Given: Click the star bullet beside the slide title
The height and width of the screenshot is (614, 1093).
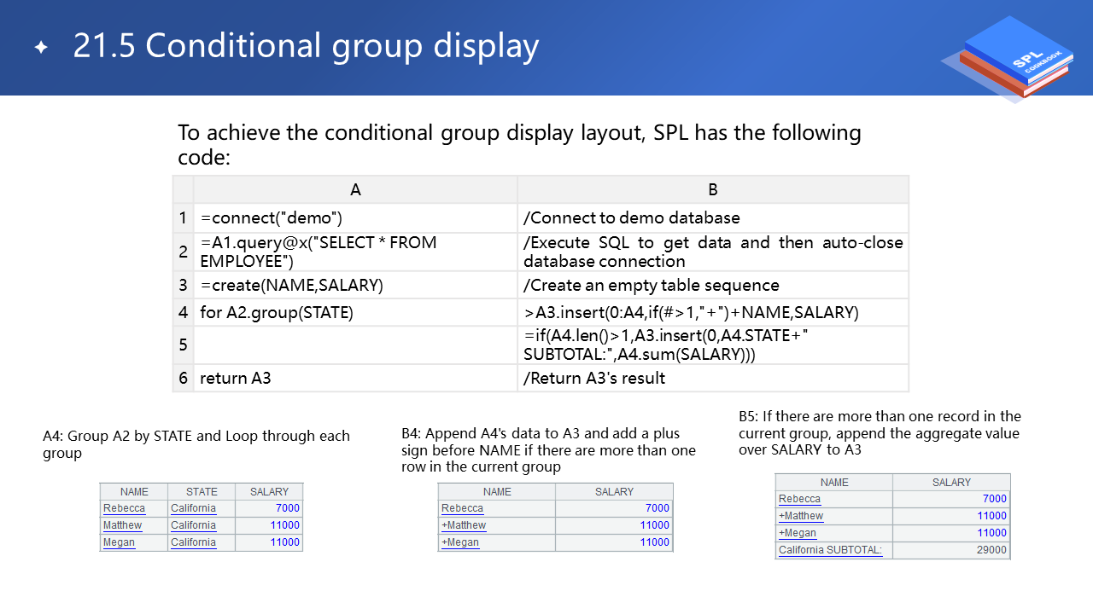Looking at the screenshot, I should 41,48.
